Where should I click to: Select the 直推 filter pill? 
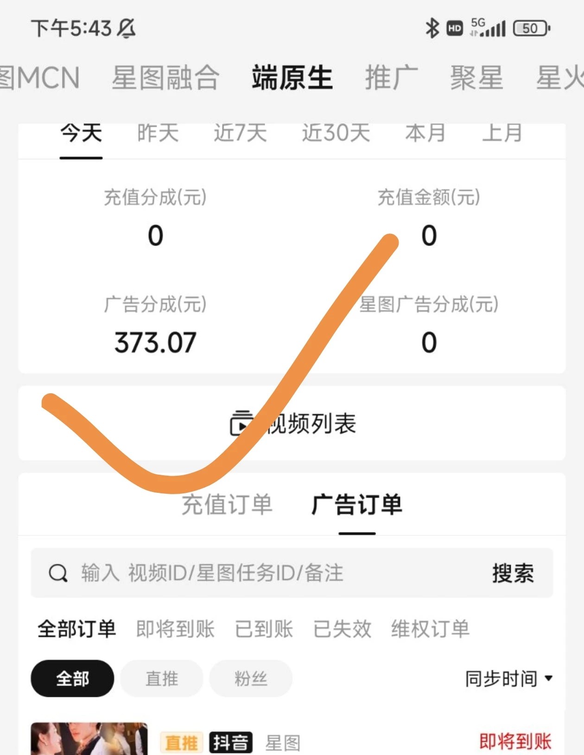[x=161, y=679]
